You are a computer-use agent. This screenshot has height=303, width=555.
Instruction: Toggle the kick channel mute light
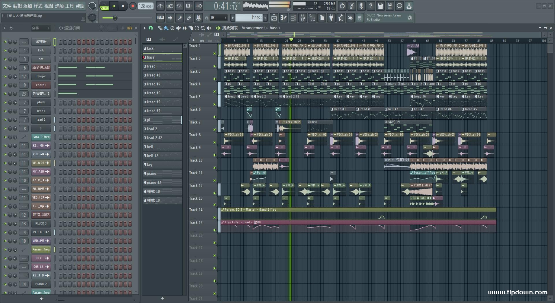coord(5,50)
